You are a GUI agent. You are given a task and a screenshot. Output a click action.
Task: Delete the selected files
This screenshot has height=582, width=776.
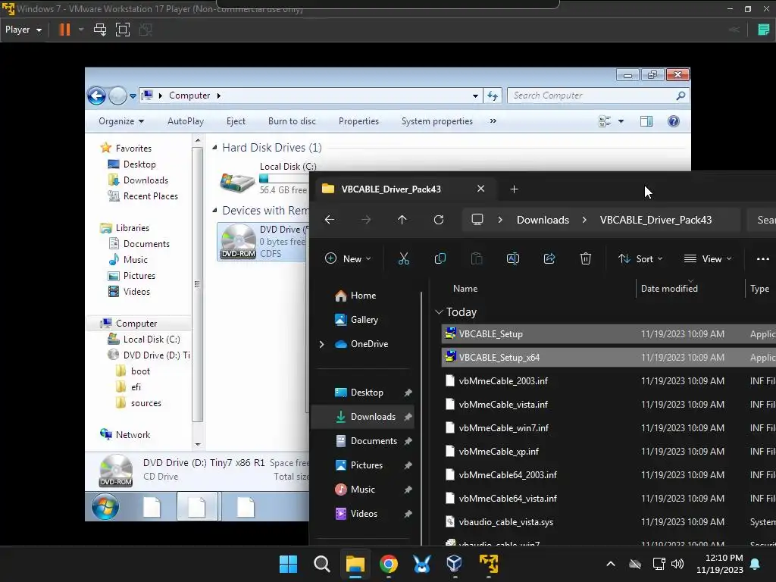tap(586, 259)
